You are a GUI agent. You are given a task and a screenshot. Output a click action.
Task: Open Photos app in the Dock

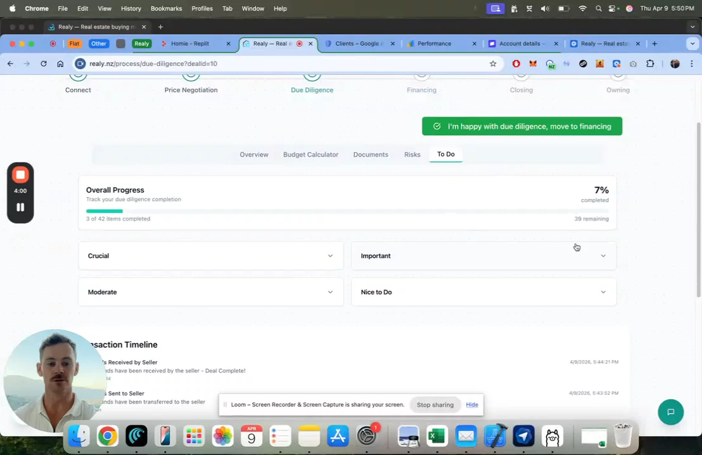(222, 436)
